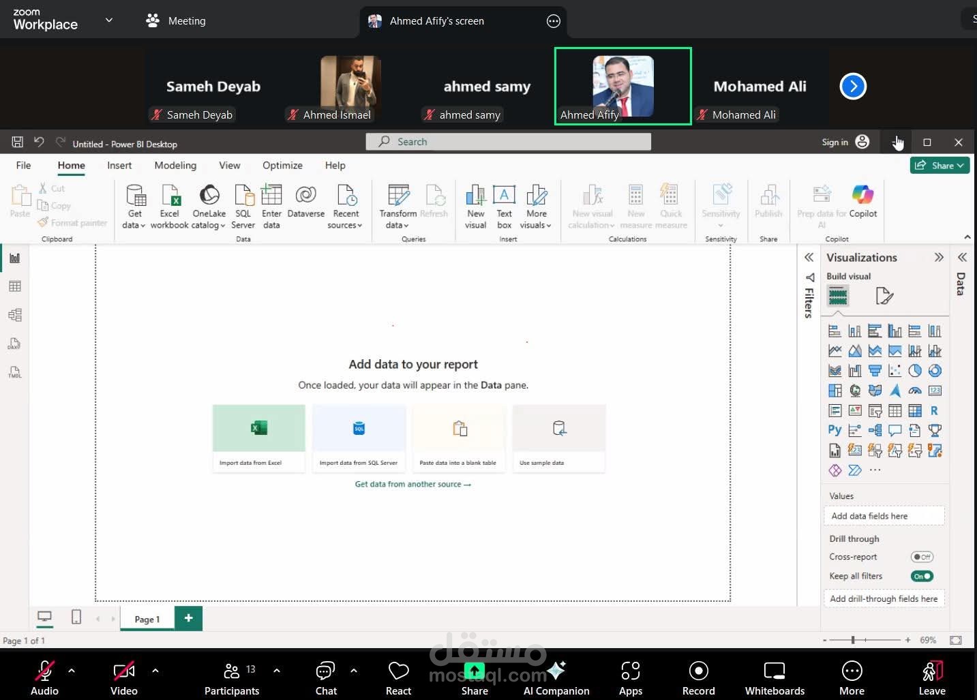Open the Transform data dropdown
977x700 pixels.
pyautogui.click(x=397, y=207)
